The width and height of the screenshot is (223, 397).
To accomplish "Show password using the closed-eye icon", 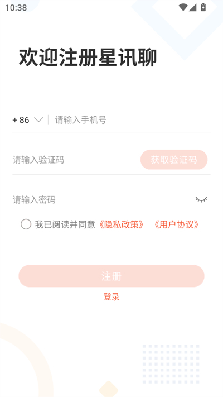I will (x=201, y=199).
